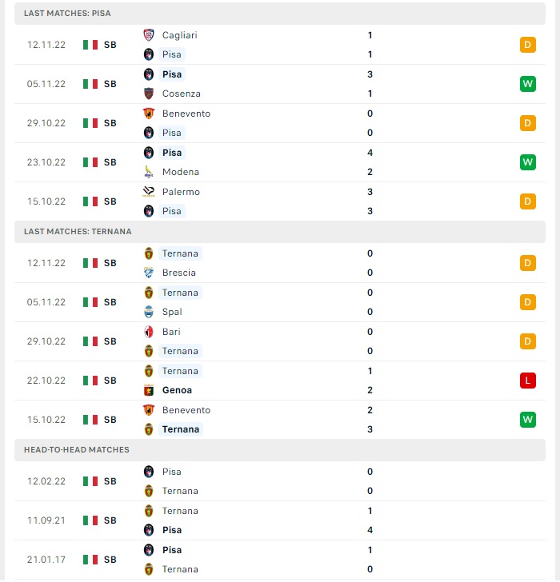Click the Cosenza team crest icon
Viewport: 560px width, 582px height.
click(149, 94)
